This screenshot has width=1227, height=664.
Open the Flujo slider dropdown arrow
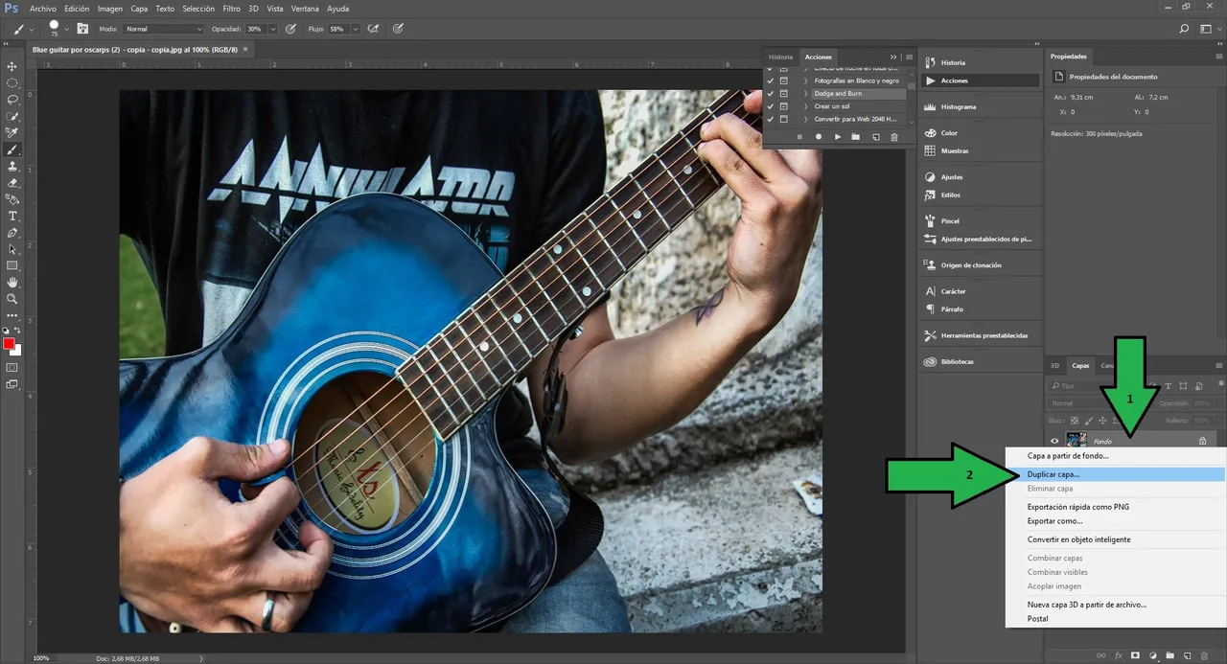pyautogui.click(x=356, y=29)
